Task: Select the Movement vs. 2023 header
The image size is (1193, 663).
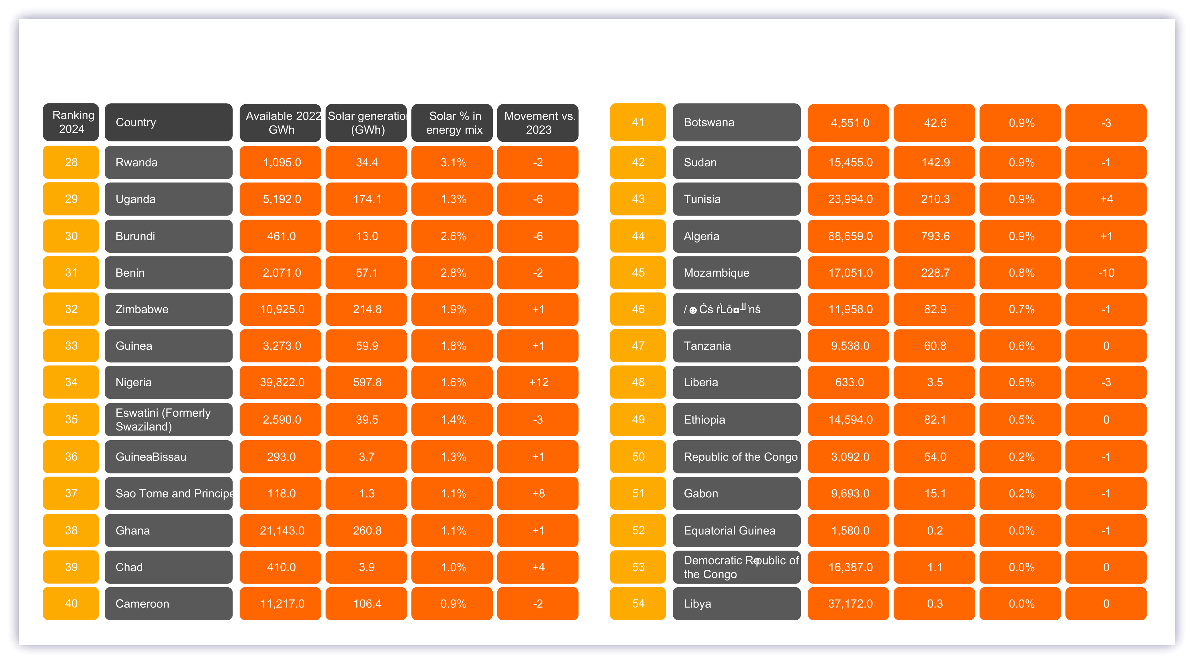Action: [538, 123]
